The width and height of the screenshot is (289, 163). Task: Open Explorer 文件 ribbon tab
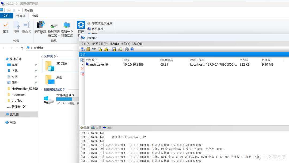click(x=6, y=16)
